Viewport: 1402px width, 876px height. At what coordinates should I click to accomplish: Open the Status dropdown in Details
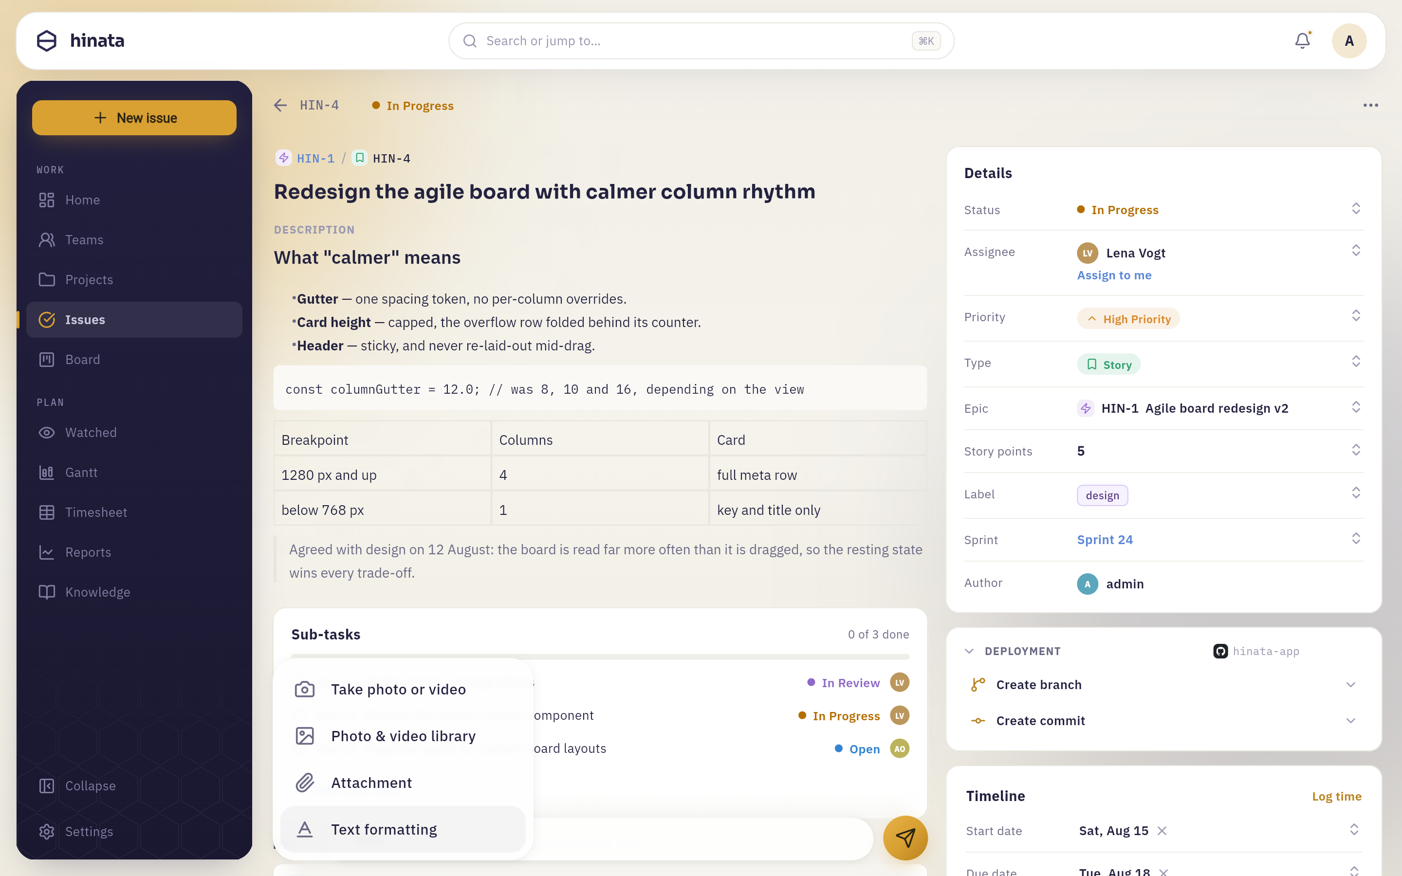[x=1356, y=209]
